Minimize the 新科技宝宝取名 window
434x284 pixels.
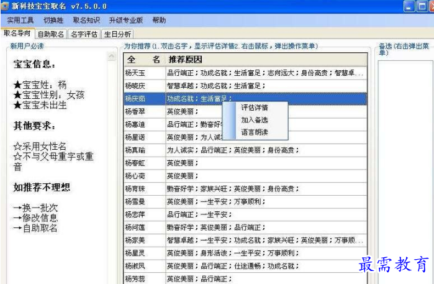pos(409,6)
